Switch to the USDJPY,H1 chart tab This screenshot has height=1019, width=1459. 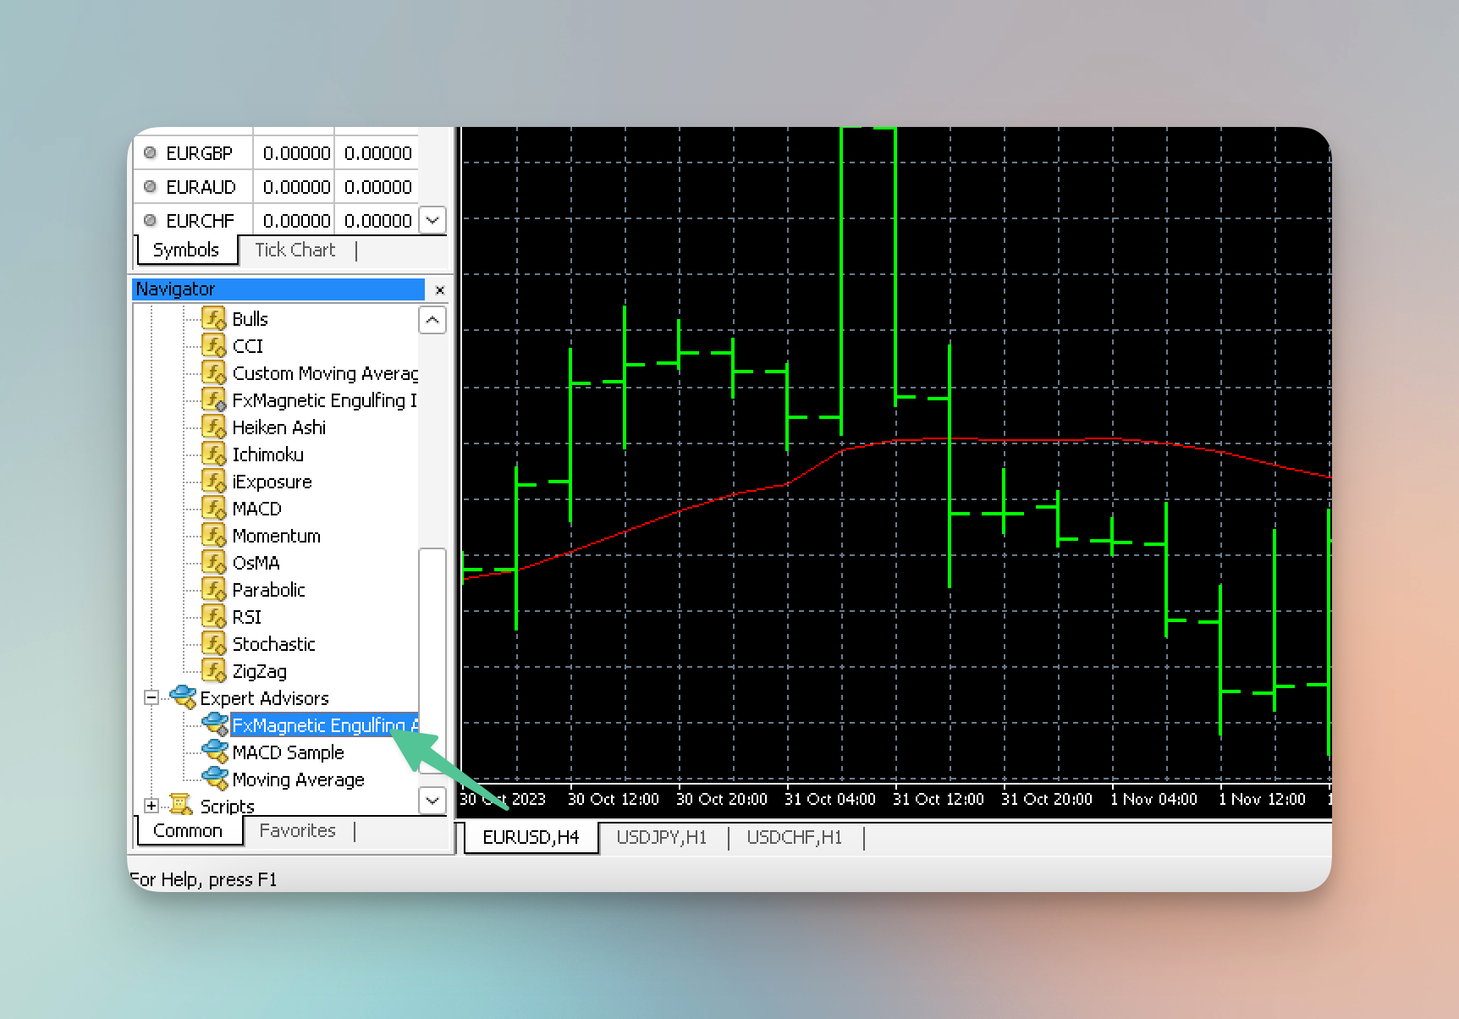pyautogui.click(x=661, y=838)
